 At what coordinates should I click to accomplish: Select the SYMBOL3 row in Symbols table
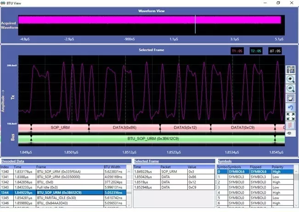(238, 176)
